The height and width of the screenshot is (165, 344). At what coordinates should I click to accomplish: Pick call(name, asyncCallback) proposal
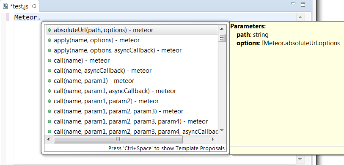click(132, 71)
